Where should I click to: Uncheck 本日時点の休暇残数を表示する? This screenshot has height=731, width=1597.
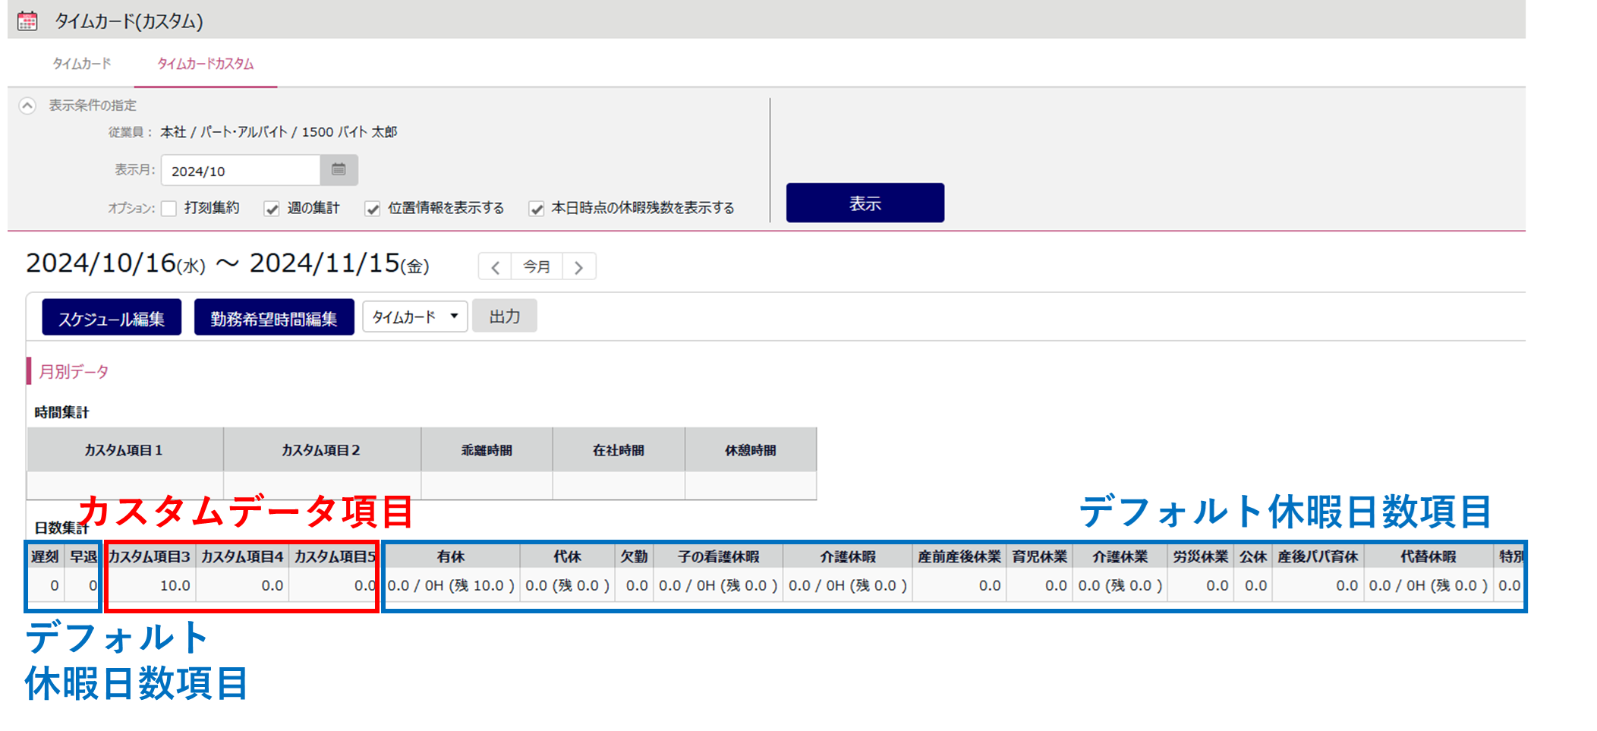coord(537,209)
